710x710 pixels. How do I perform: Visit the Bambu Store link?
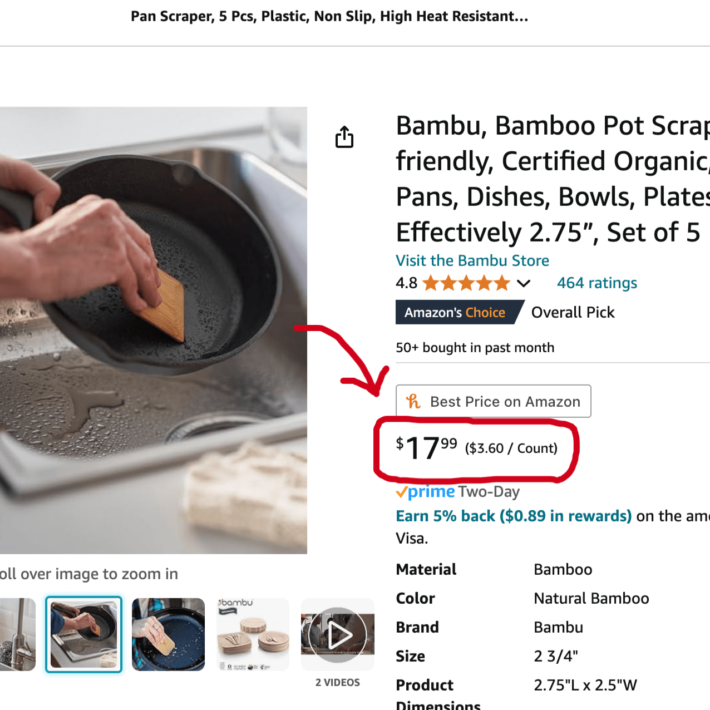click(x=472, y=260)
